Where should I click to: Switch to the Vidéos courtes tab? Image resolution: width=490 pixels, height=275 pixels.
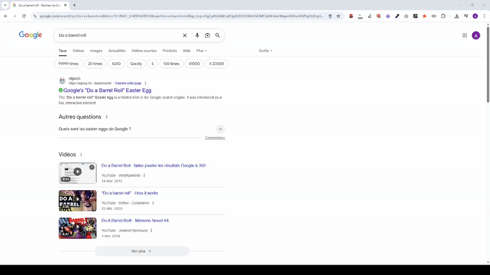[x=144, y=51]
